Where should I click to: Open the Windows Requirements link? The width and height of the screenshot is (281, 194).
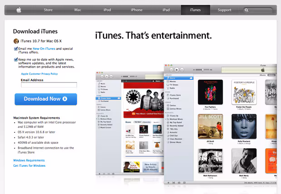29,160
